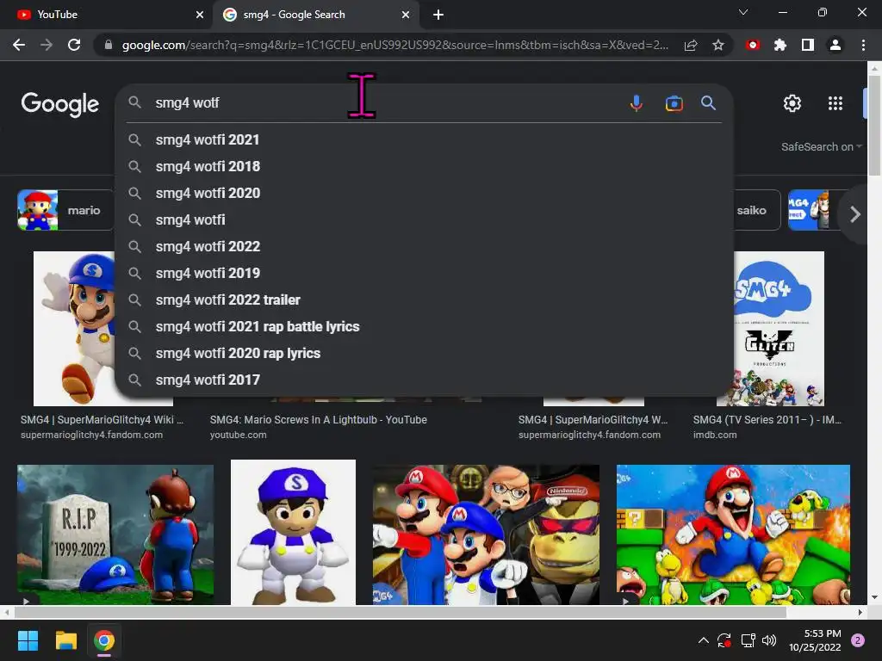Open the sync tray icon
The image size is (882, 661).
[724, 640]
